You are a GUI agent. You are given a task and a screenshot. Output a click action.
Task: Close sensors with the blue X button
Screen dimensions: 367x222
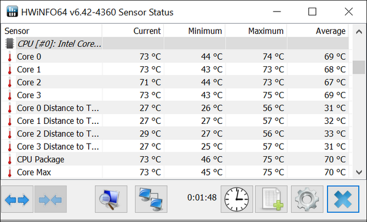(x=343, y=200)
